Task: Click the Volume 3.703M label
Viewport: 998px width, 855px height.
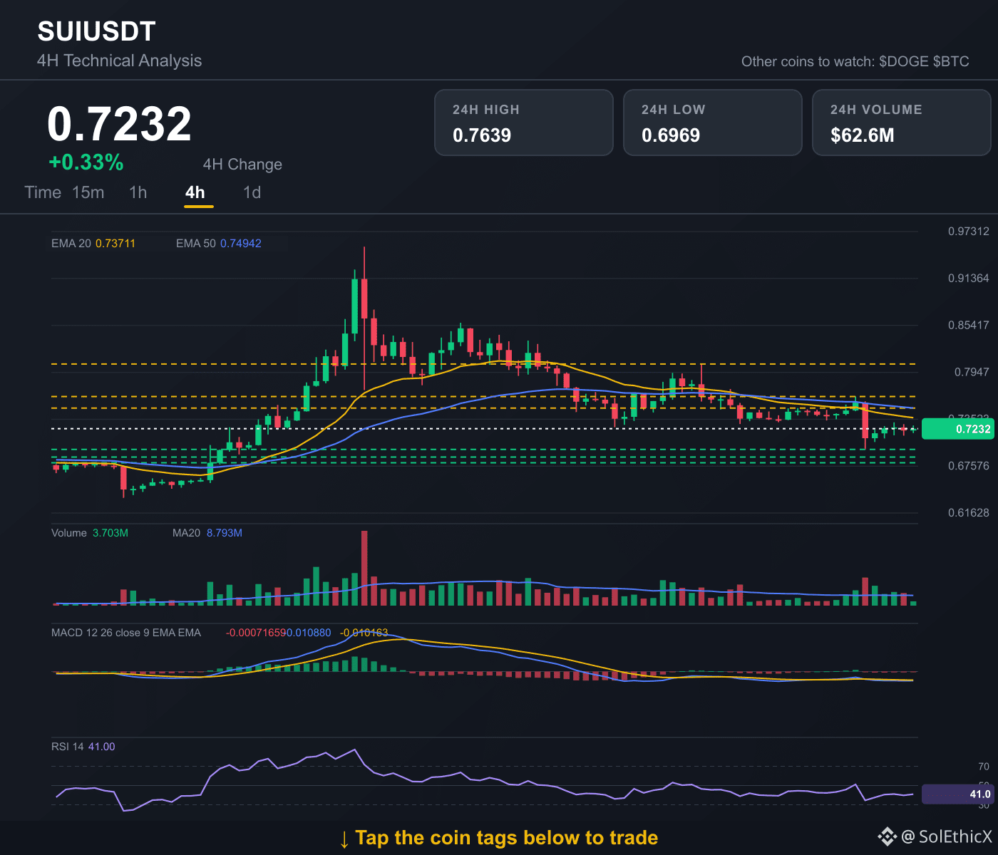Action: tap(90, 533)
